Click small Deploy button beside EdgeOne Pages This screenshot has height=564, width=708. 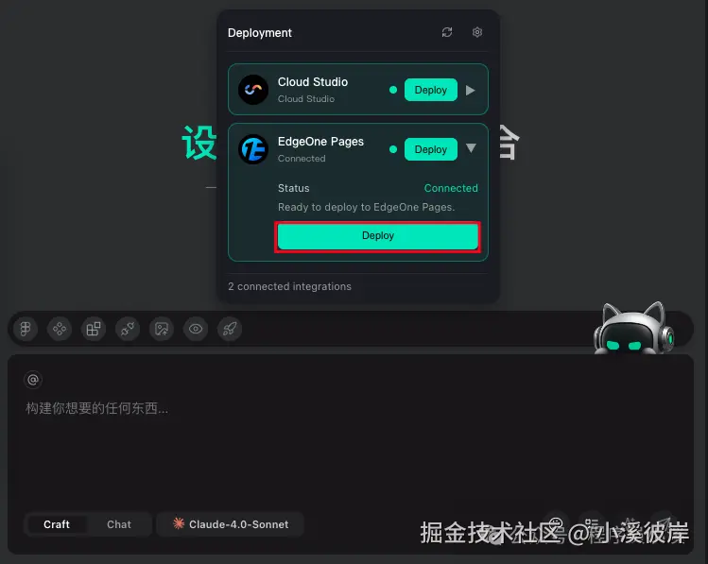coord(431,149)
